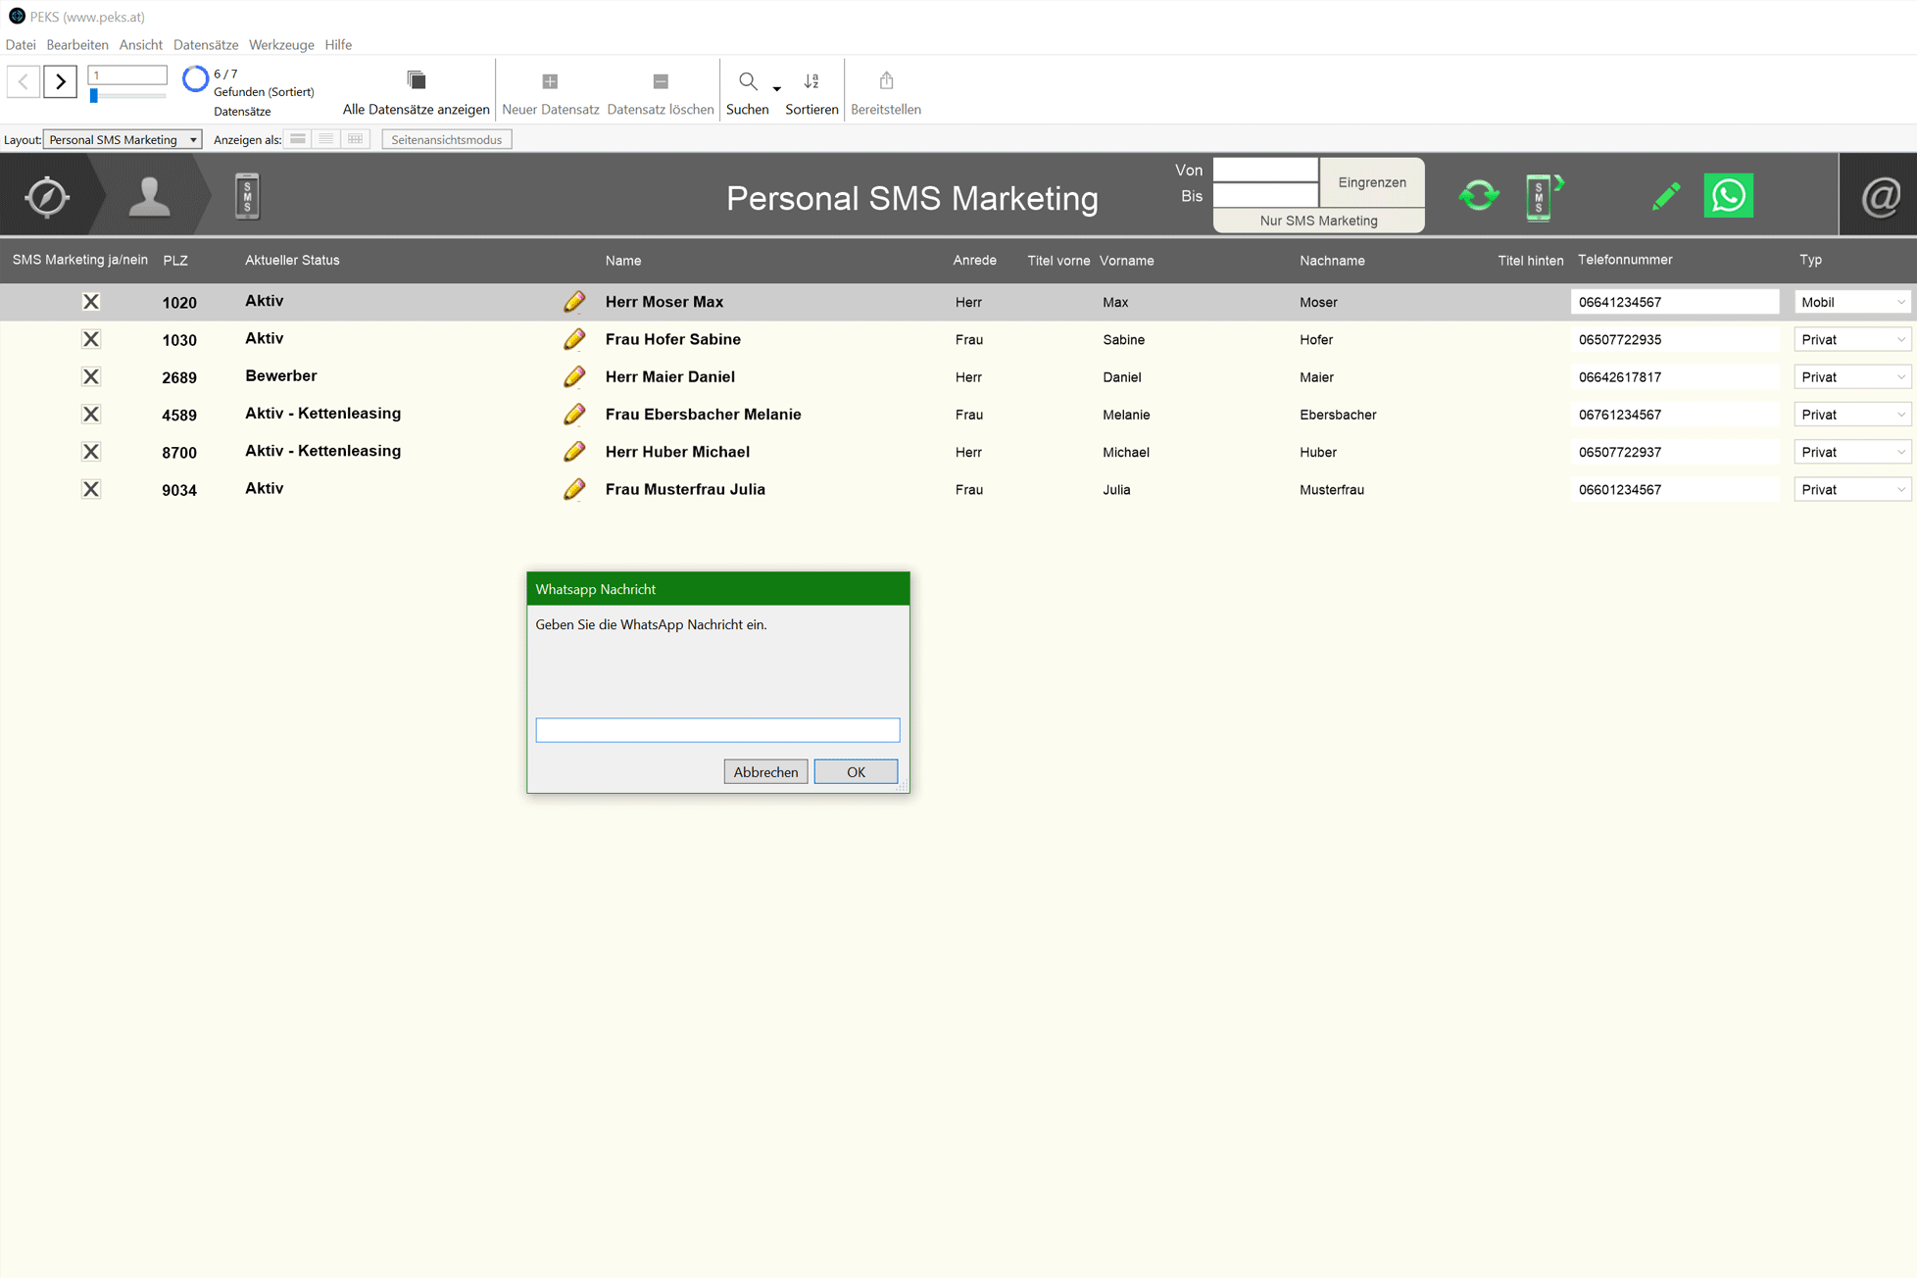
Task: Click the WhatsApp message text input field
Action: tap(716, 729)
